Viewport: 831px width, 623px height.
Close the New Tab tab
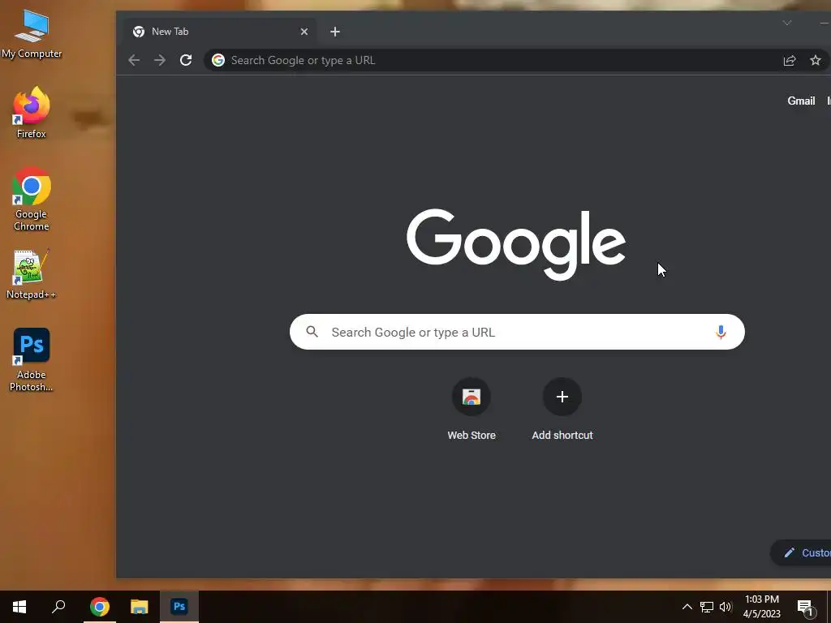coord(304,32)
